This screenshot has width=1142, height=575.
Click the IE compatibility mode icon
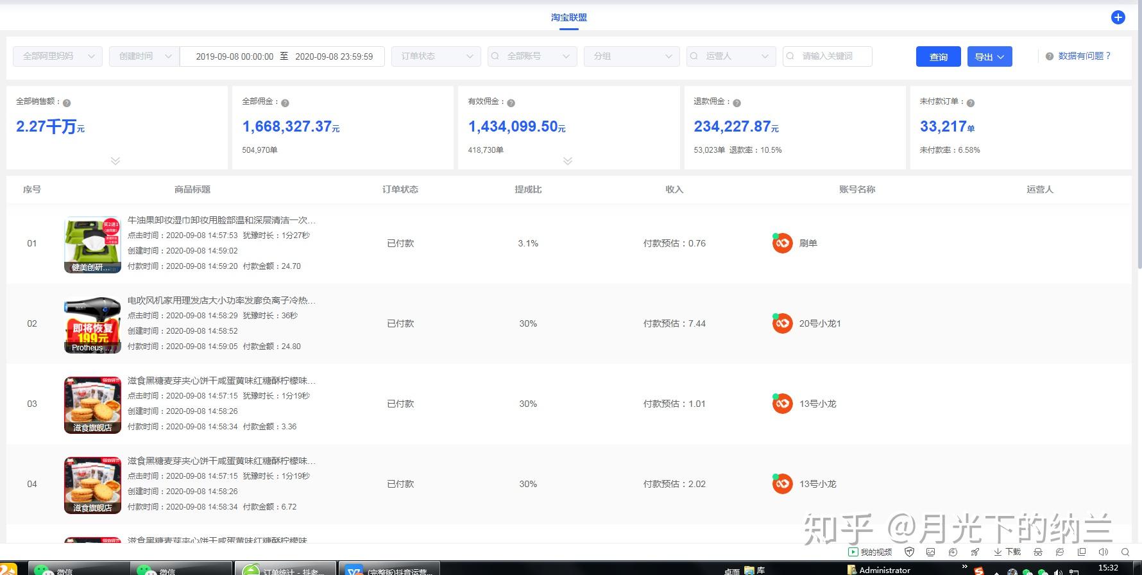[x=1060, y=552]
